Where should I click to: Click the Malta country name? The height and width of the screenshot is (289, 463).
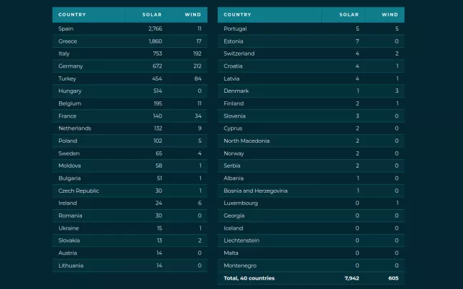[231, 253]
